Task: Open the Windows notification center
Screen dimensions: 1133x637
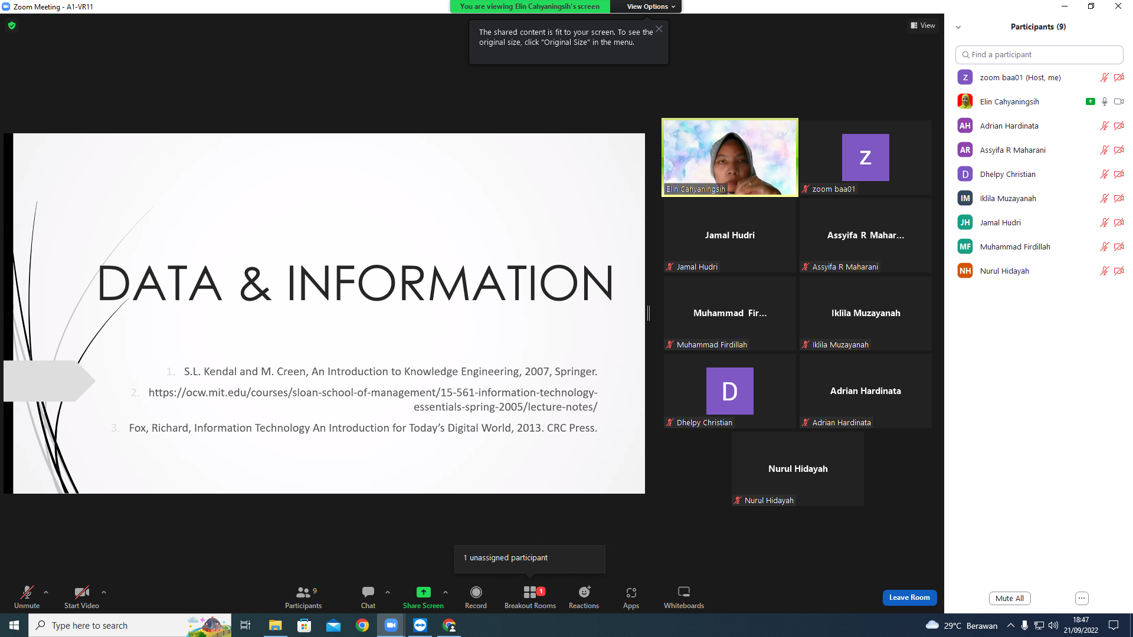Action: [x=1114, y=625]
